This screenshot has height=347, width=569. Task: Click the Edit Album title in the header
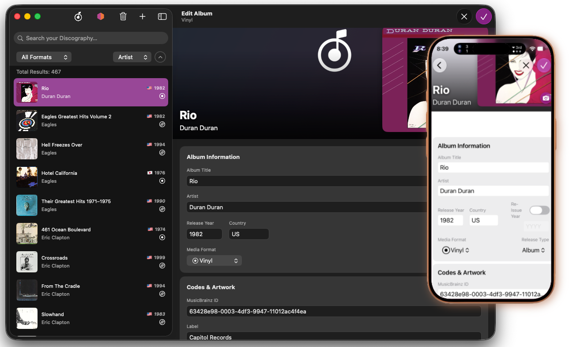coord(197,13)
